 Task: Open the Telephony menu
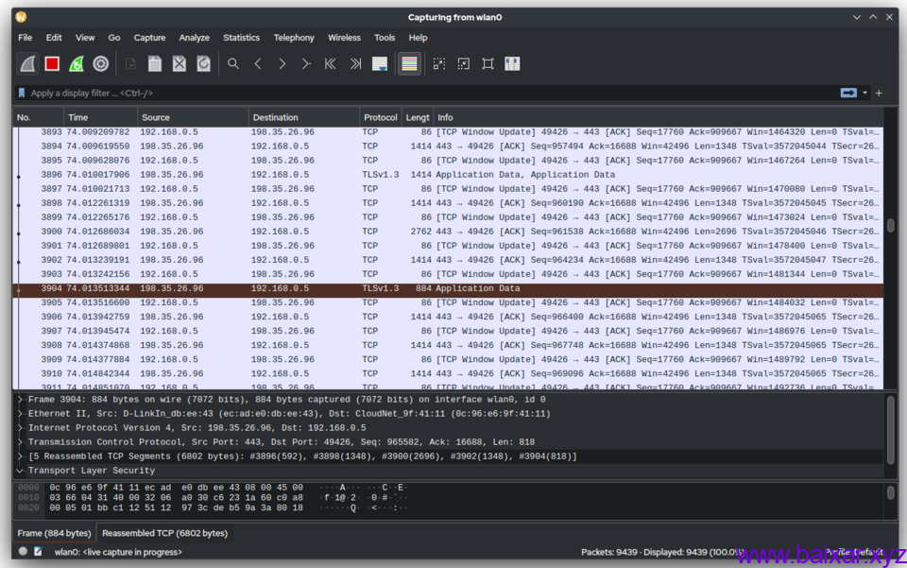tap(294, 38)
